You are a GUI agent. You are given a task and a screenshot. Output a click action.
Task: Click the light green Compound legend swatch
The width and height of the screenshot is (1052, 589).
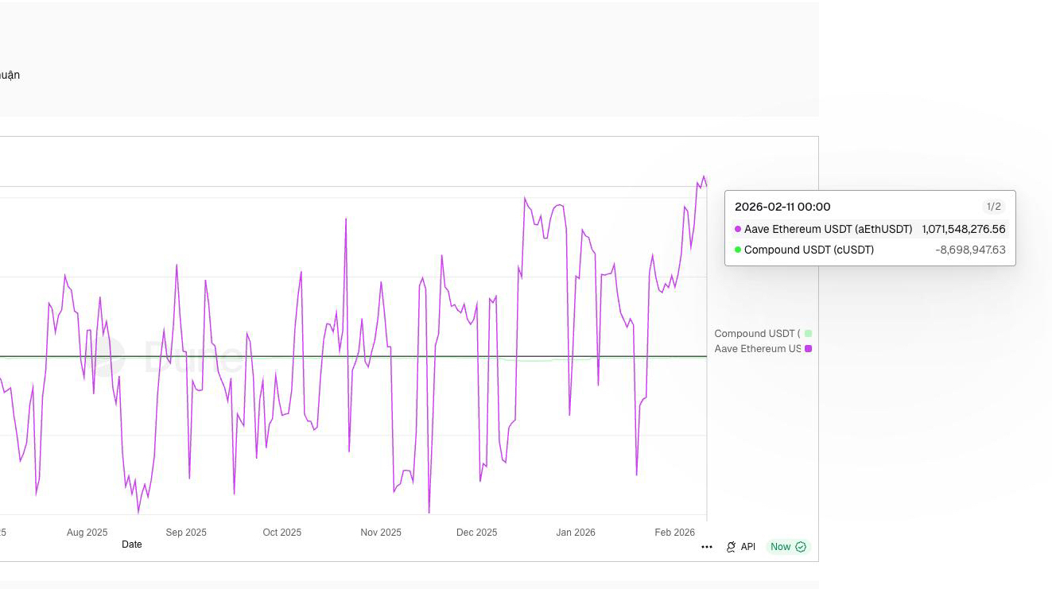809,334
